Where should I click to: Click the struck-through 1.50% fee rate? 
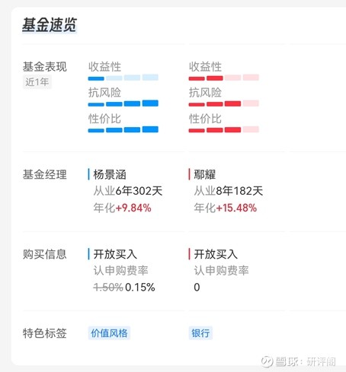coord(108,288)
